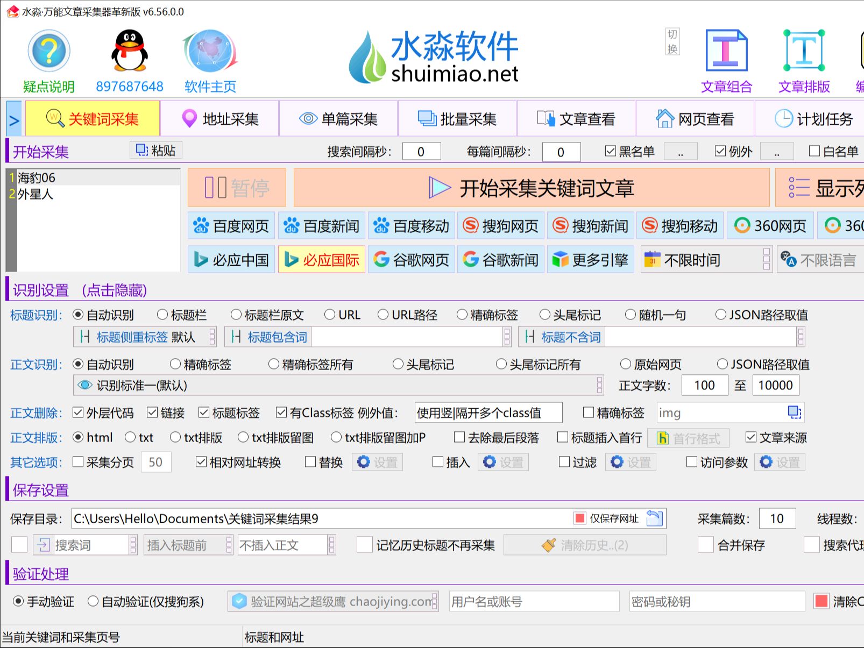Click the 搜索间隔秒 input field
Image resolution: width=864 pixels, height=648 pixels.
pos(421,152)
